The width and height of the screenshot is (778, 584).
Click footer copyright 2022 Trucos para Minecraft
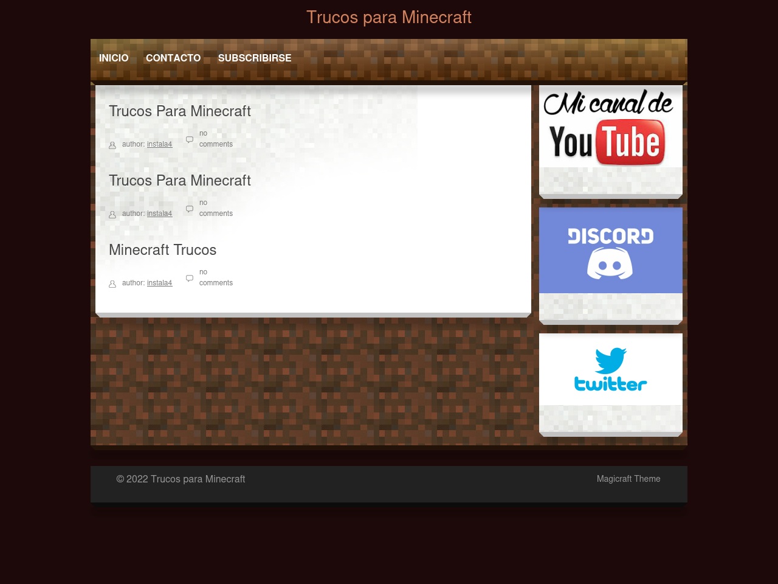click(x=181, y=479)
